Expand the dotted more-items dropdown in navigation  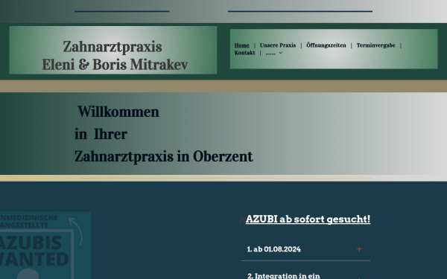(273, 53)
